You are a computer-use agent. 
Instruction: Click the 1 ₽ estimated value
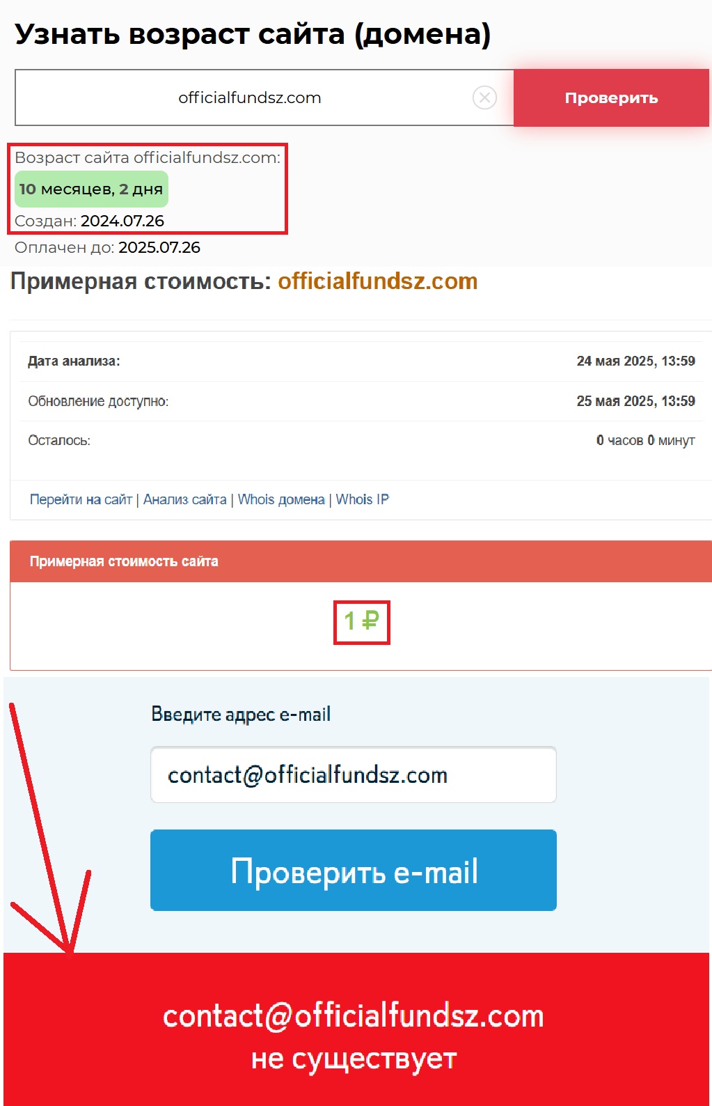click(x=362, y=621)
